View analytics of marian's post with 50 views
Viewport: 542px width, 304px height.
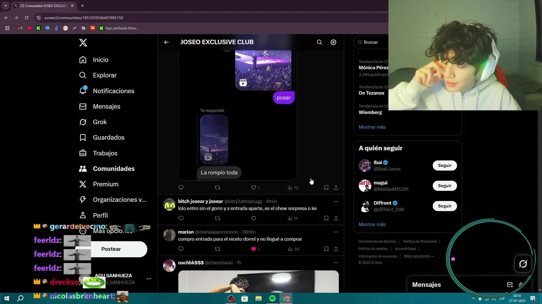coord(293,249)
